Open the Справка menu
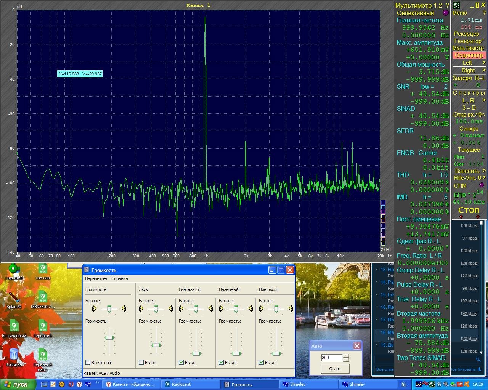This screenshot has width=488, height=390. [x=119, y=278]
